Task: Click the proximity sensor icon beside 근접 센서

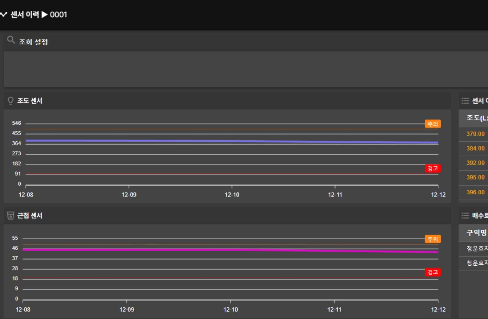Action: [11, 216]
